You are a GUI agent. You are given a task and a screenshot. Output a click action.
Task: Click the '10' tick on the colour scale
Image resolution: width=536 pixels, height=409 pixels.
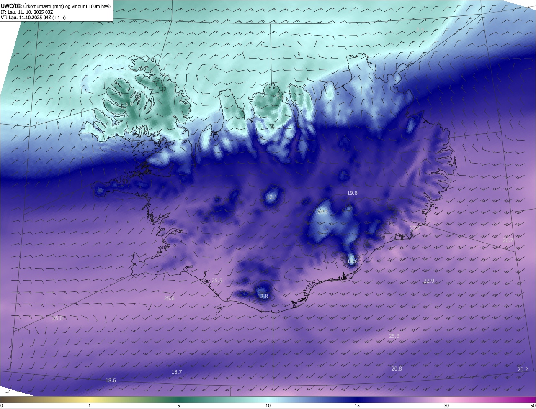[268, 406]
